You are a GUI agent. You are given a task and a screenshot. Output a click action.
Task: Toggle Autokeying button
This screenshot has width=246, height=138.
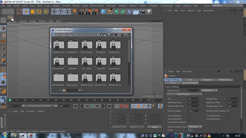(121, 106)
